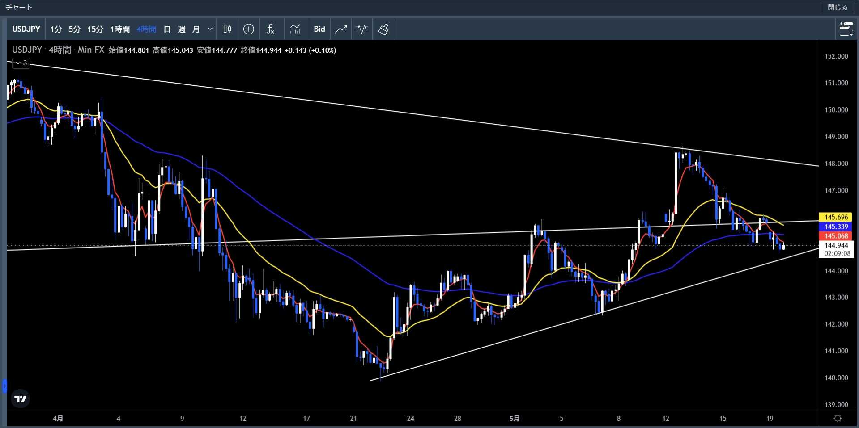Click the 12 date label near May
859x428 pixels.
666,419
